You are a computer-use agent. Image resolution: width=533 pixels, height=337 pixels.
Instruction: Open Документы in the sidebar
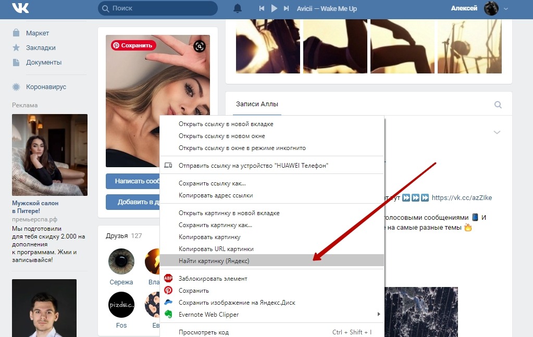point(44,62)
